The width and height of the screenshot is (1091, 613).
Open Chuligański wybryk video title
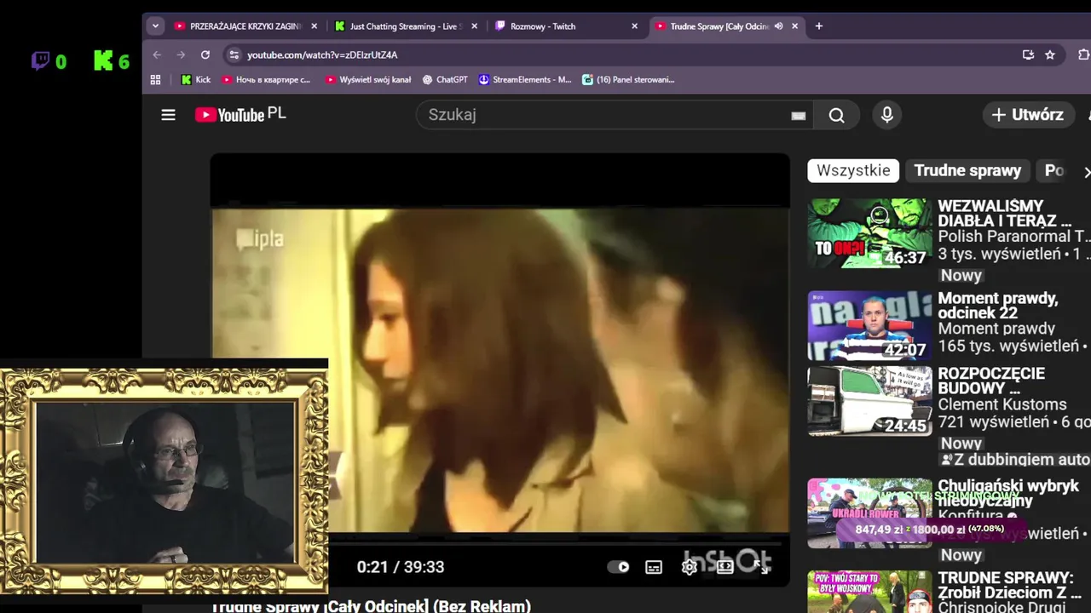click(x=1008, y=493)
